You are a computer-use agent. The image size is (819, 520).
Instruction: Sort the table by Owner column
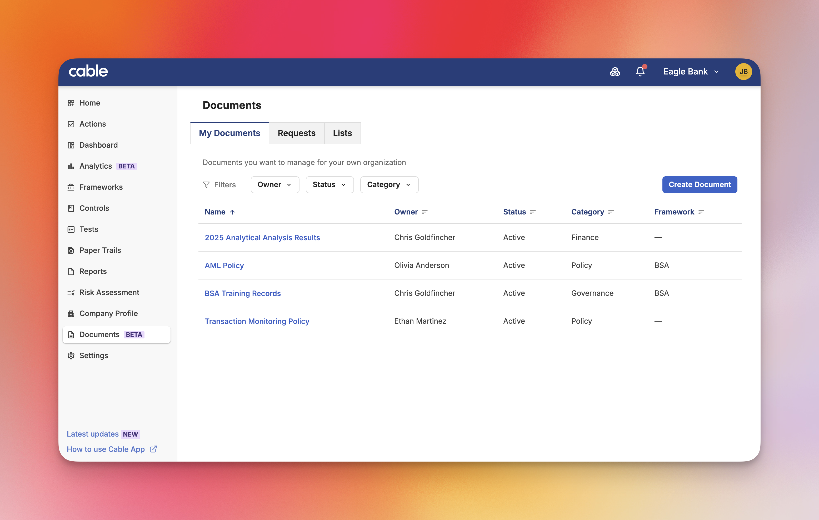coord(411,212)
